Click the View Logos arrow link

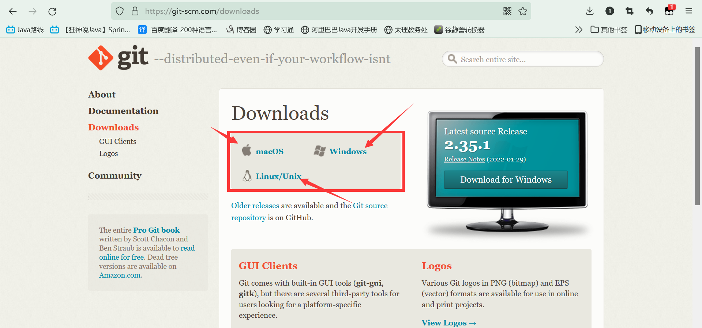tap(449, 323)
